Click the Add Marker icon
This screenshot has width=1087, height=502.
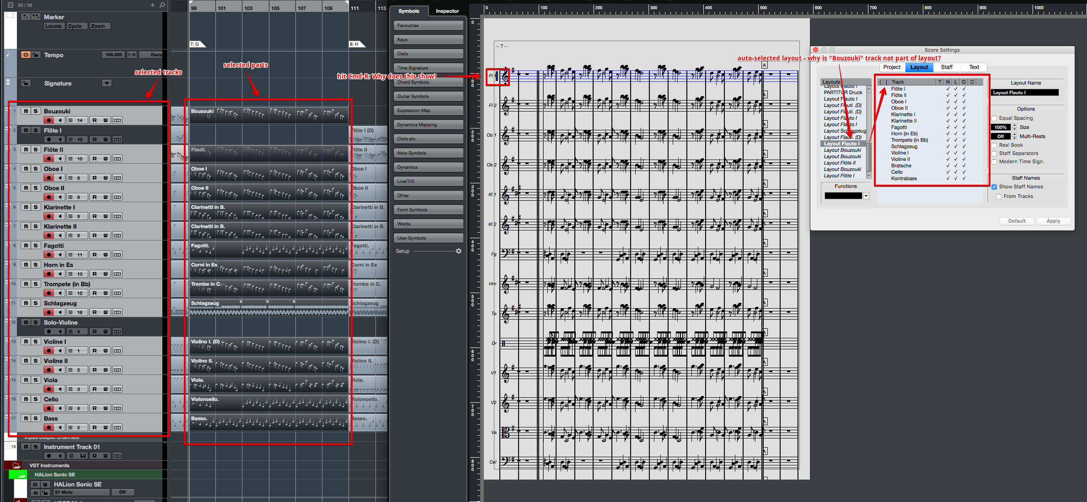pyautogui.click(x=26, y=17)
